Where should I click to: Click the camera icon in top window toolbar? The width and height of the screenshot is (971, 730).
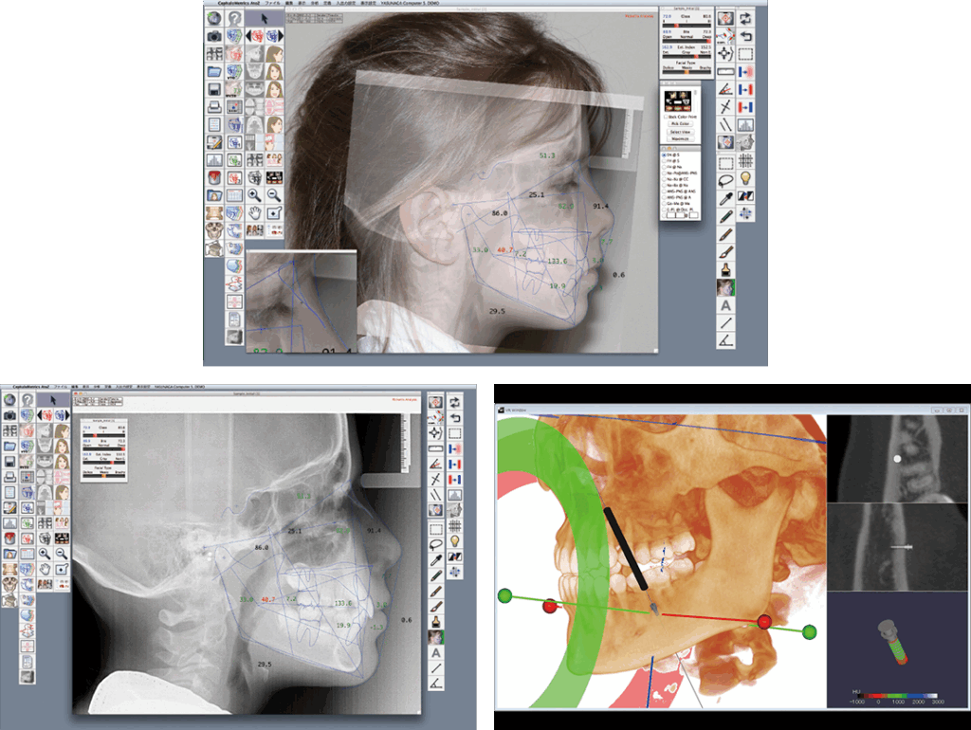point(214,36)
